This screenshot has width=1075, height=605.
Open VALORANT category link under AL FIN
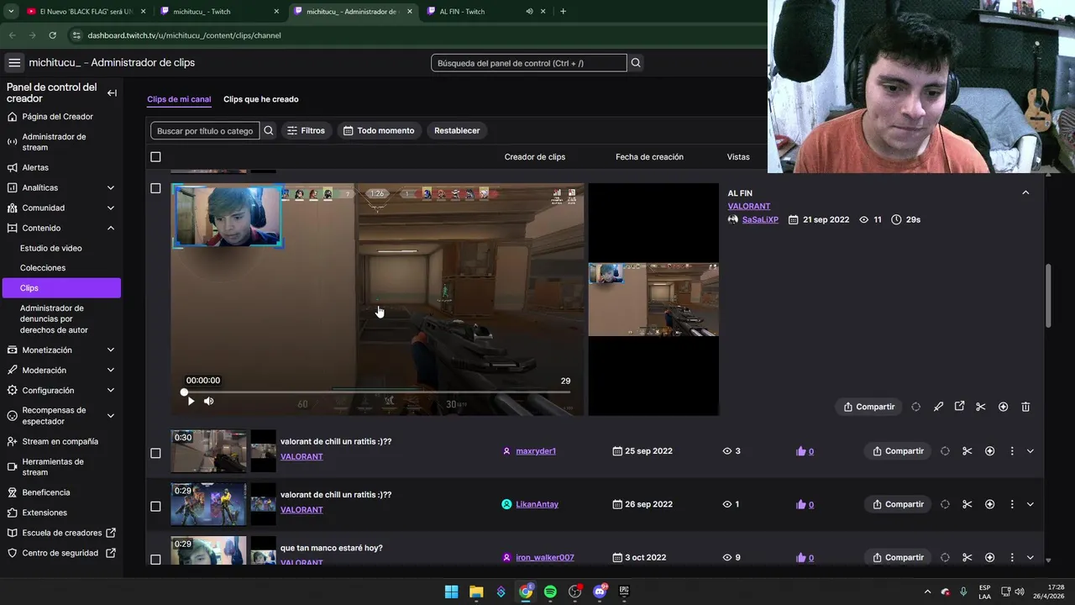tap(749, 206)
